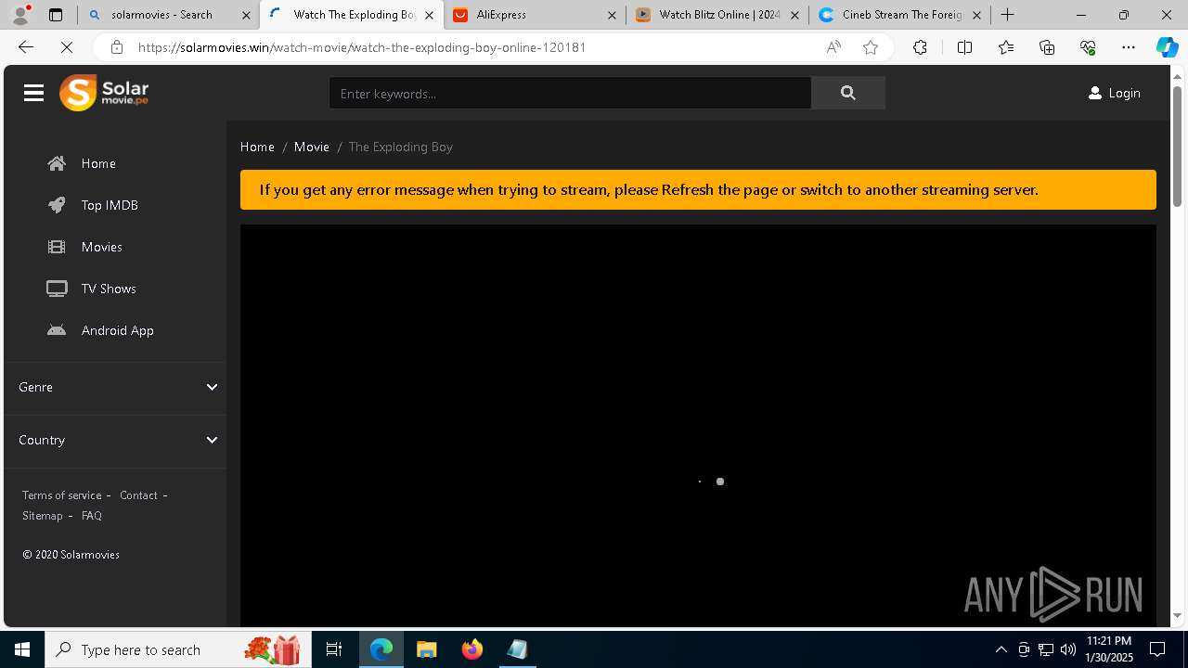Open the browser profile icon

20,15
